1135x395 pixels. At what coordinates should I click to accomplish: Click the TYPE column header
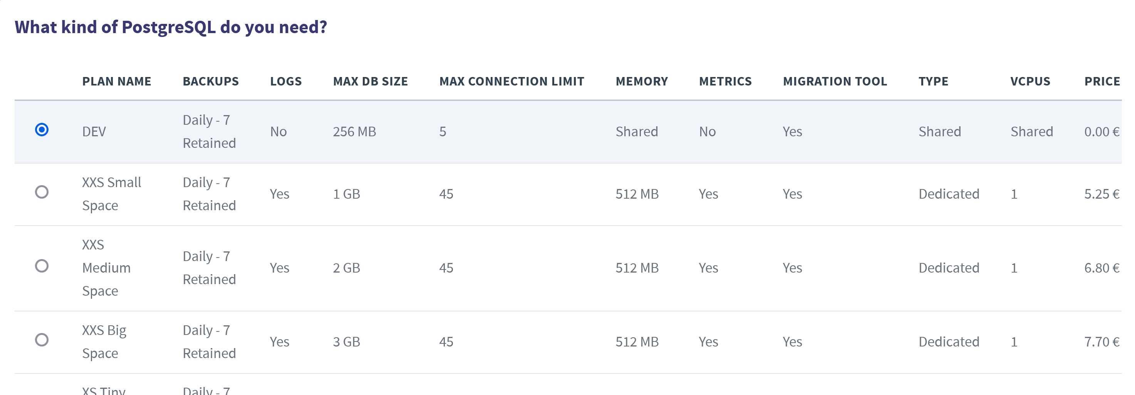[x=934, y=82]
